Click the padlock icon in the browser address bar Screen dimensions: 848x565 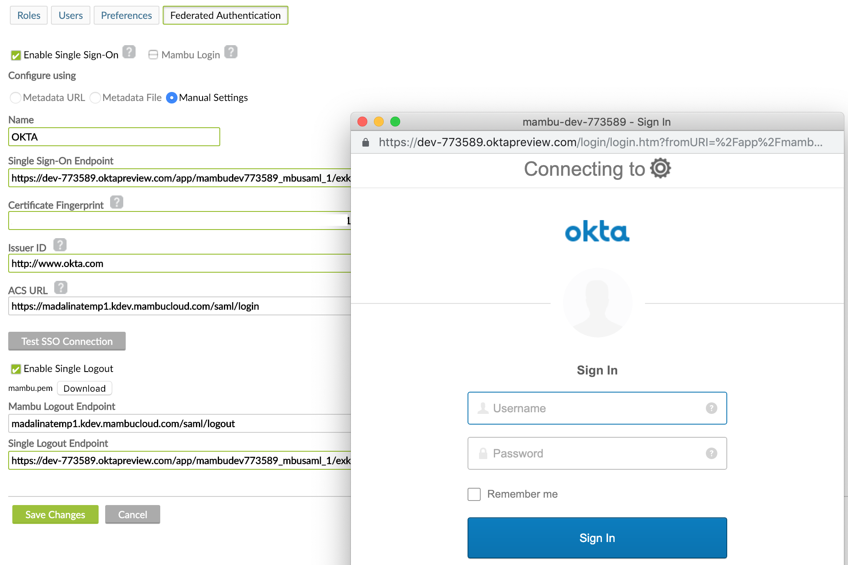coord(365,142)
